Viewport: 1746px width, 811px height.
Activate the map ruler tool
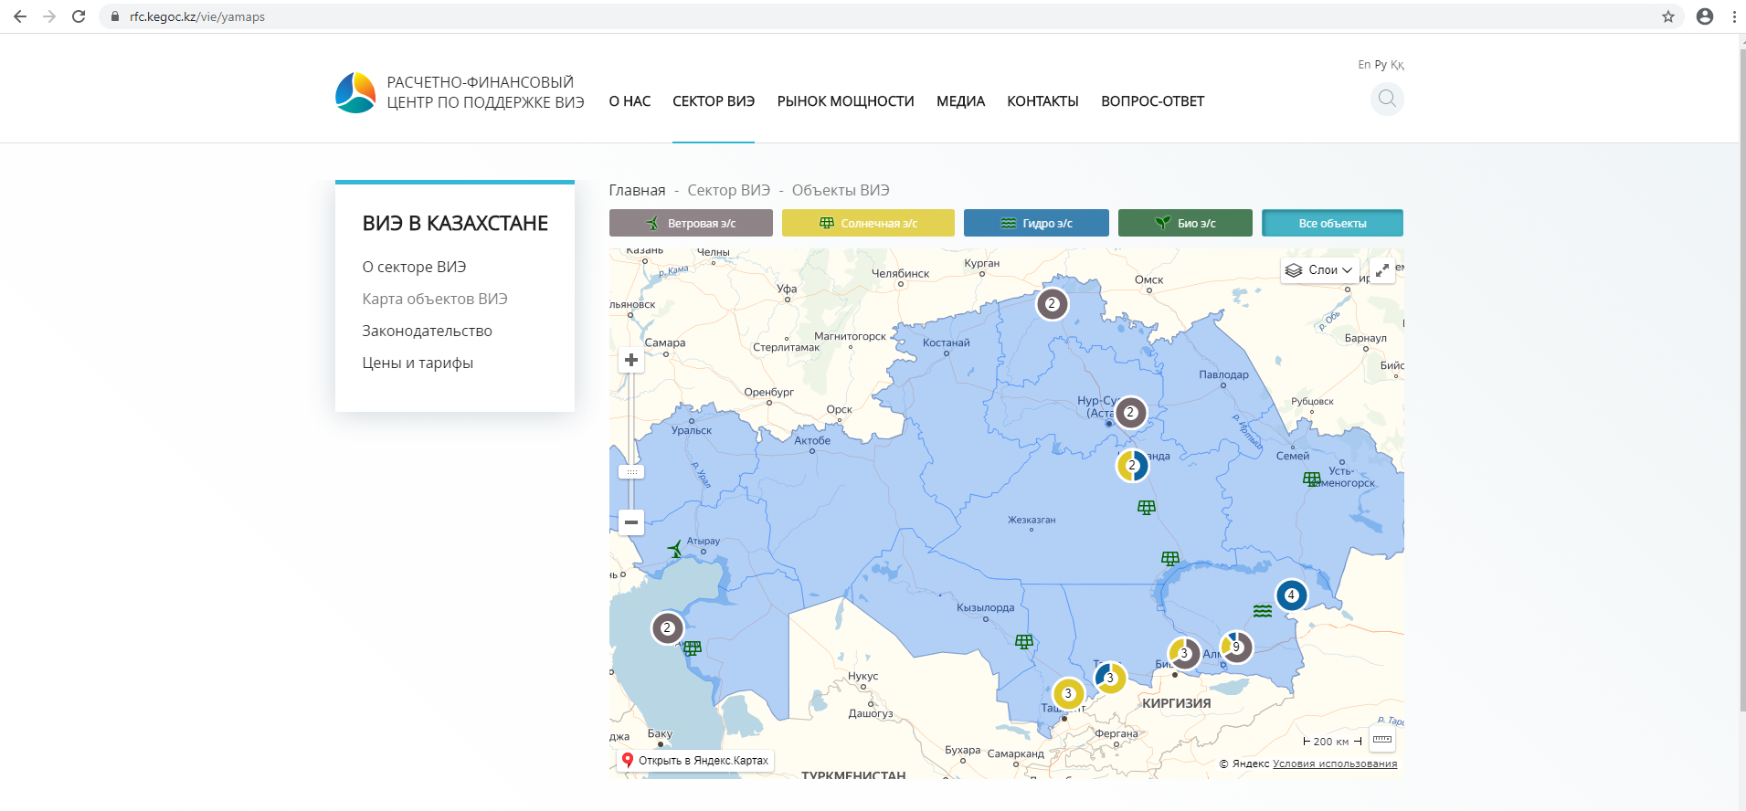pyautogui.click(x=1382, y=740)
